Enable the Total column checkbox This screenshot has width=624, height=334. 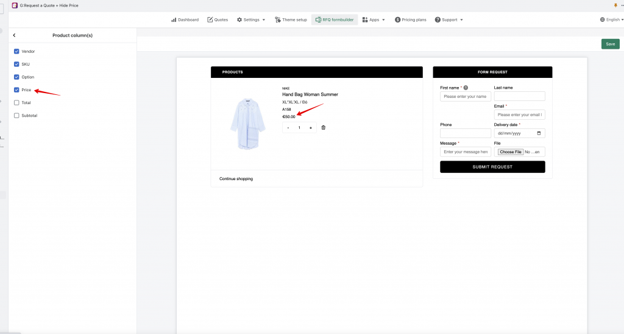point(16,102)
